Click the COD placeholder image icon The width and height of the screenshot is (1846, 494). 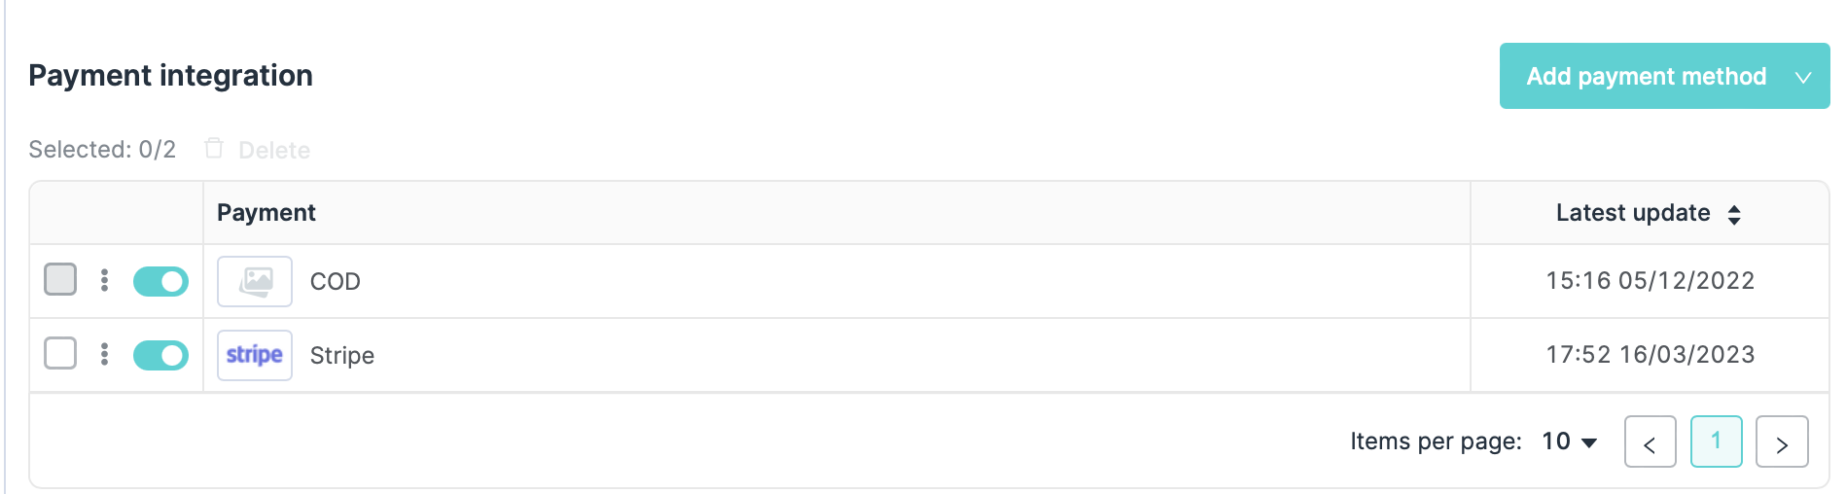(255, 282)
